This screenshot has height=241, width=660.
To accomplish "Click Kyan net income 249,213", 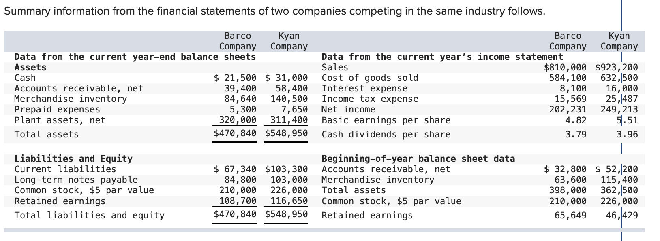I will click(x=619, y=109).
